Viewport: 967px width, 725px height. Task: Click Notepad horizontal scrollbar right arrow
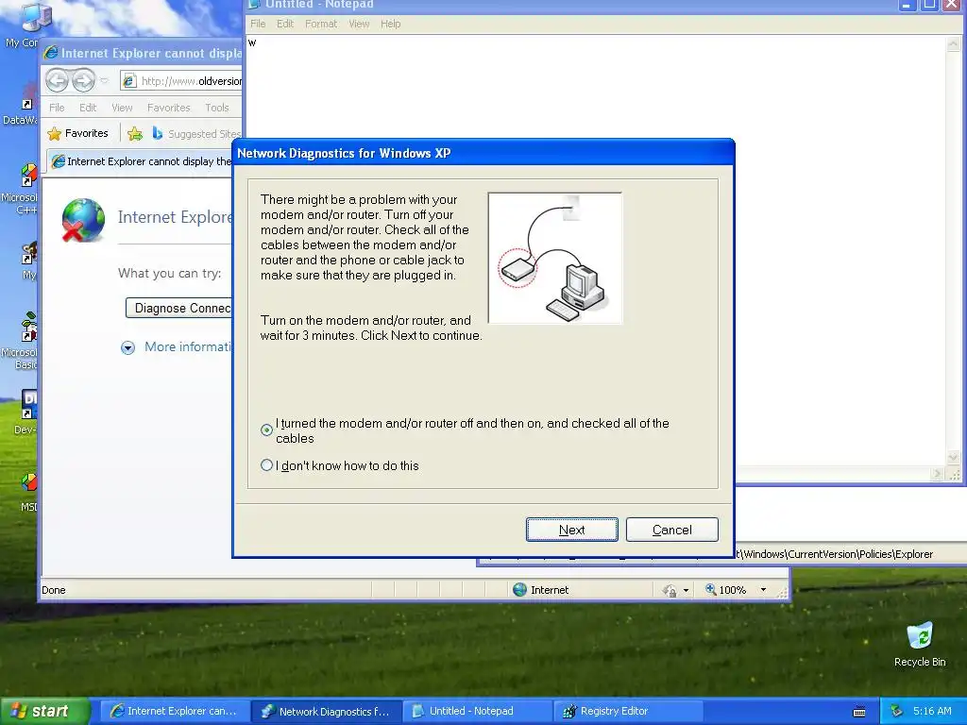[938, 474]
